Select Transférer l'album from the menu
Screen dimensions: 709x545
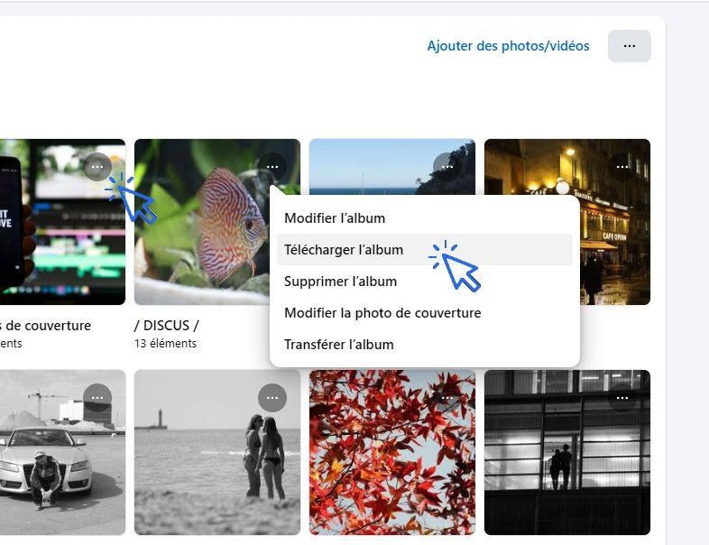tap(338, 345)
